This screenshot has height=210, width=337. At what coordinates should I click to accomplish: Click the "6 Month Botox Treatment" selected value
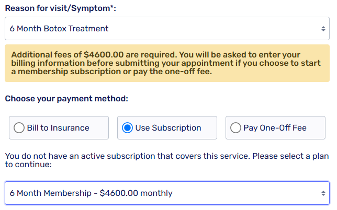point(59,29)
